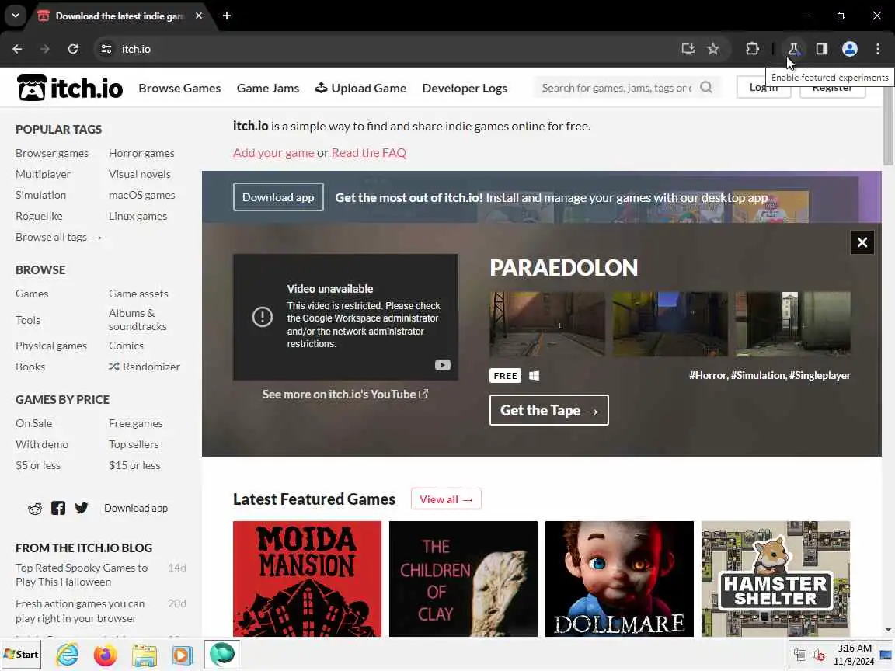This screenshot has height=671, width=895.
Task: Click View all featured games
Action: [x=446, y=499]
